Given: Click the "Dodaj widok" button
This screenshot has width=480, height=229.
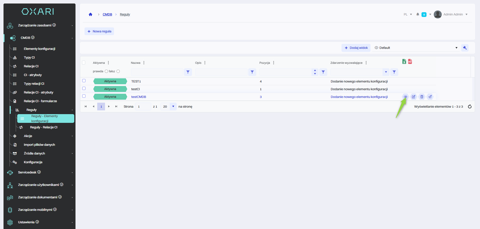Looking at the screenshot, I should 356,48.
